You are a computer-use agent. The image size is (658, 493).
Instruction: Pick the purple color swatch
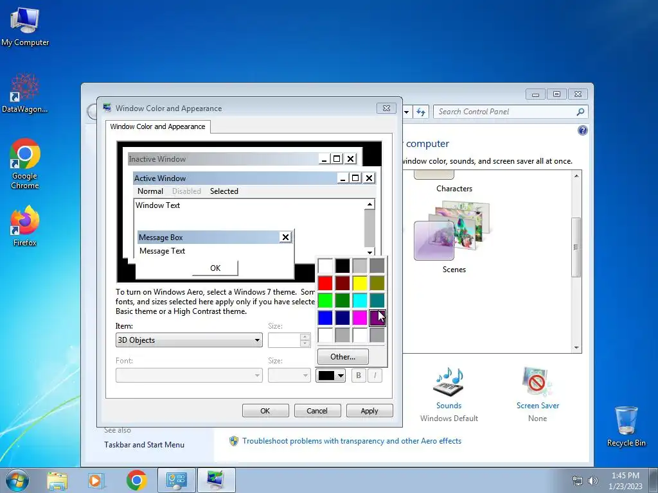(x=377, y=318)
